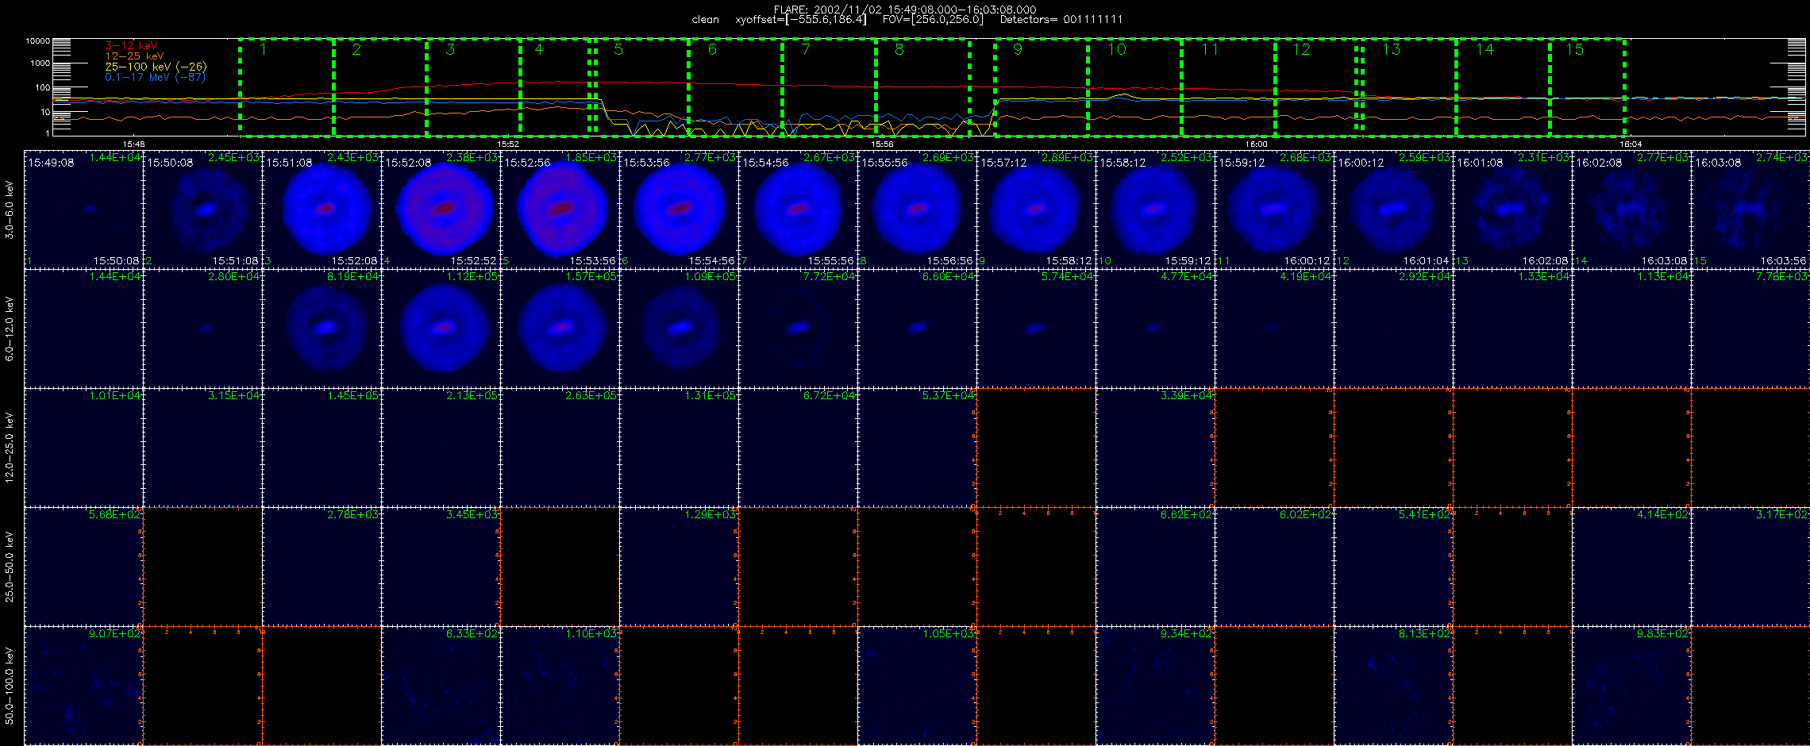Click the FLARE 2002/11/02 title text
Image resolution: width=1810 pixels, height=746 pixels.
(x=905, y=10)
